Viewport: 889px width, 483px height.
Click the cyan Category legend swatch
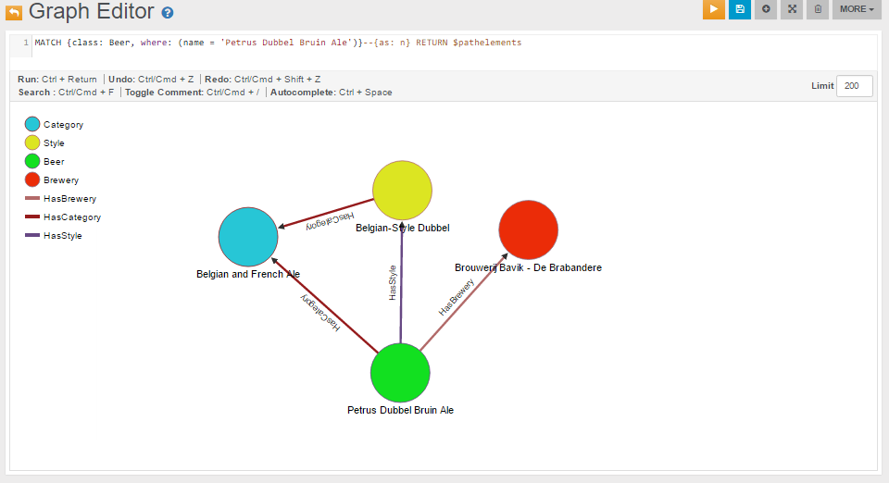32,125
